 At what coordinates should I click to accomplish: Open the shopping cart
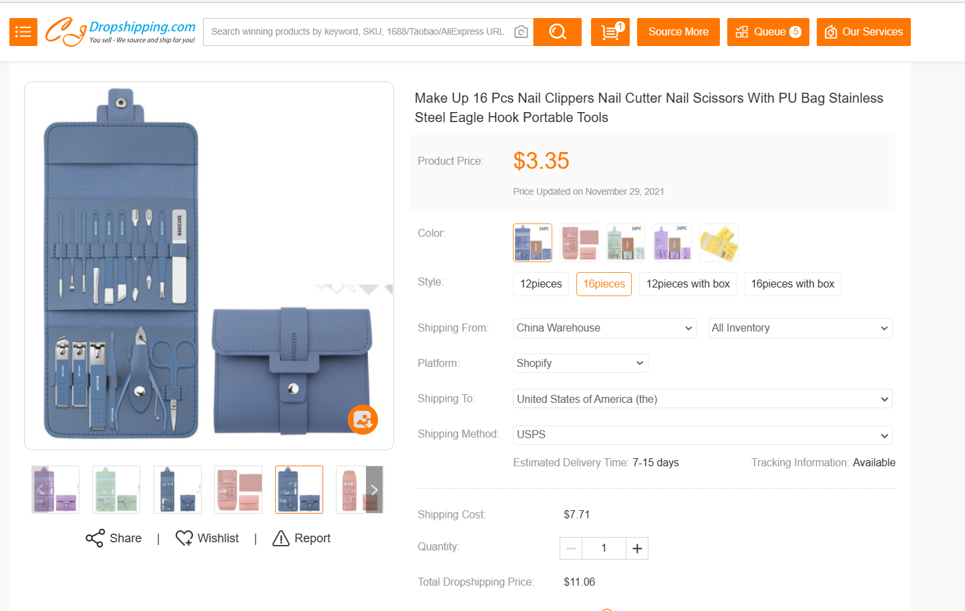tap(610, 32)
